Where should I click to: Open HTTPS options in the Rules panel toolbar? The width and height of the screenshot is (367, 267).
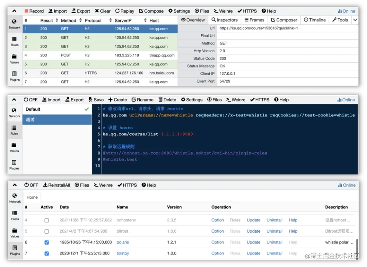click(260, 100)
